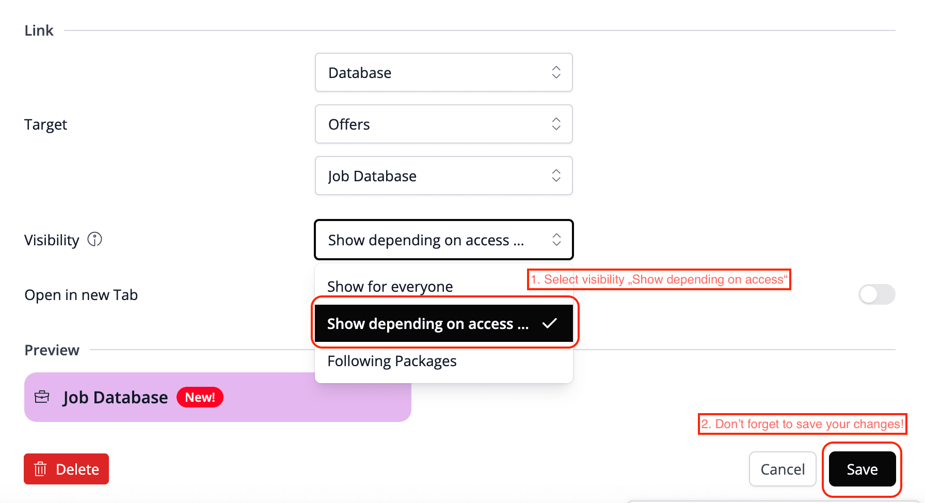The image size is (925, 503).
Task: Click the chevron arrows on Database dropdown
Action: pyautogui.click(x=556, y=72)
